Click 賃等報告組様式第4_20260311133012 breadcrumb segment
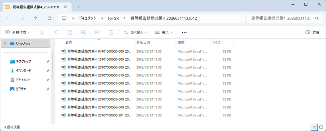Viewport: 326px width, 131px height. (164, 18)
